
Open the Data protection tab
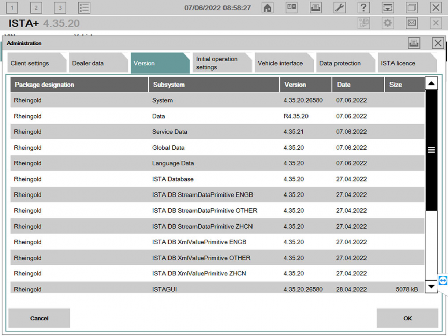[x=342, y=62]
